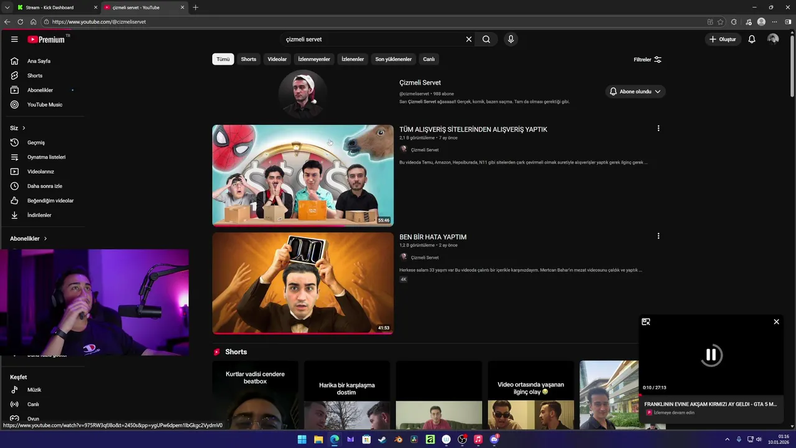This screenshot has width=796, height=448.
Task: Open browser settings and more menu
Action: (x=774, y=22)
